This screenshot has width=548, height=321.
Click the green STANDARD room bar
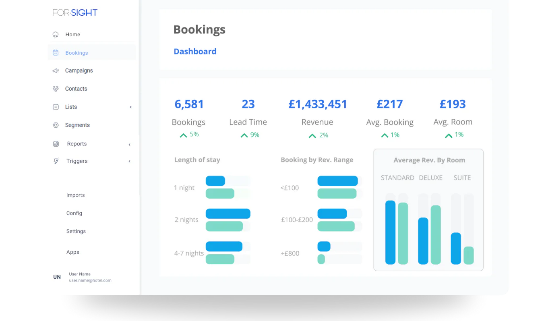click(403, 234)
